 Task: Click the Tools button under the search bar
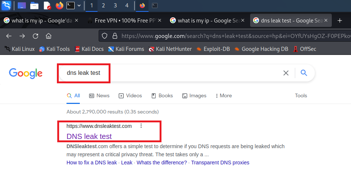(301, 95)
